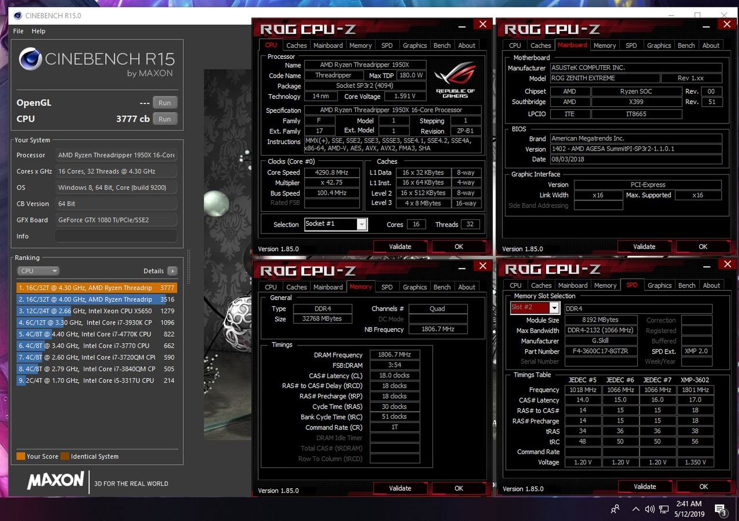
Task: Open the Help menu in Cinebench
Action: point(39,31)
